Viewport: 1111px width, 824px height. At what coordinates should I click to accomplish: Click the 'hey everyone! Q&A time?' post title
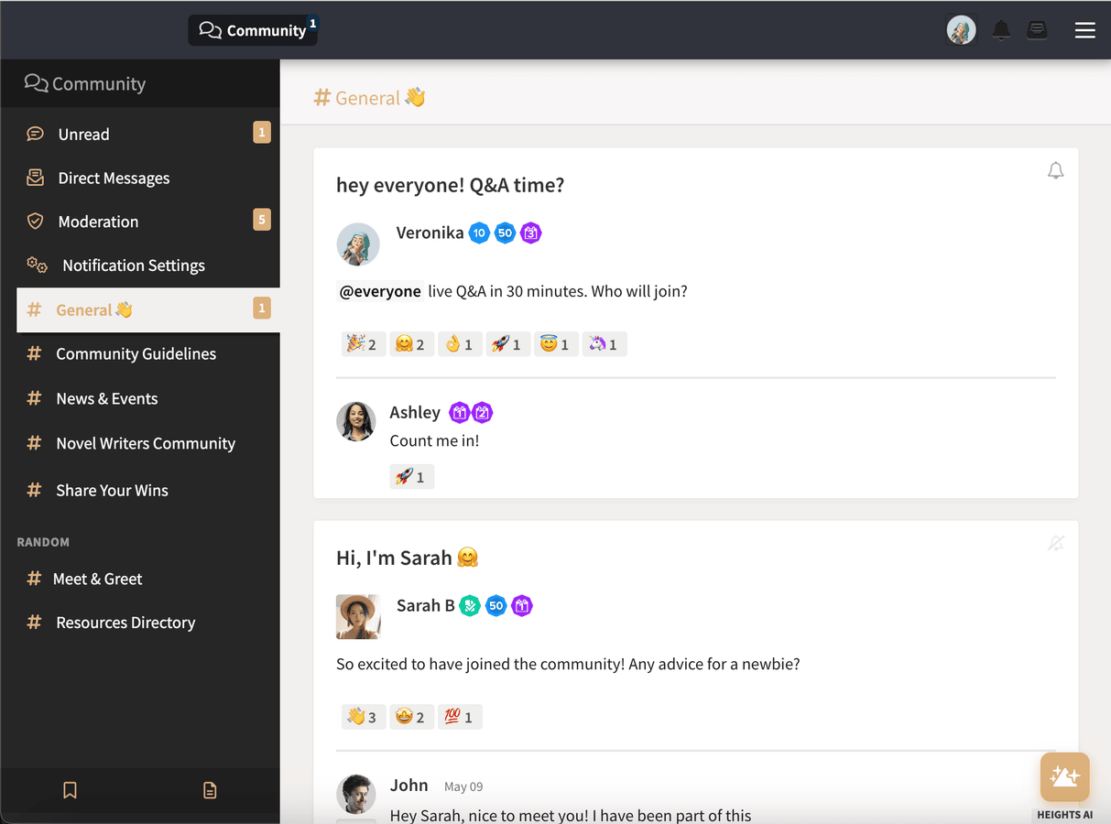click(450, 185)
